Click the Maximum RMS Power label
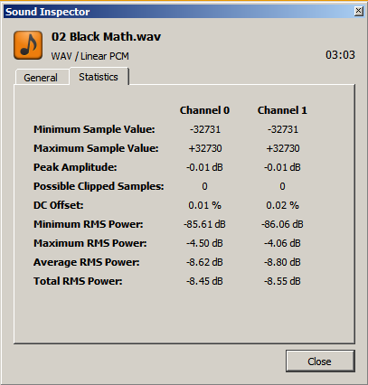 point(90,243)
